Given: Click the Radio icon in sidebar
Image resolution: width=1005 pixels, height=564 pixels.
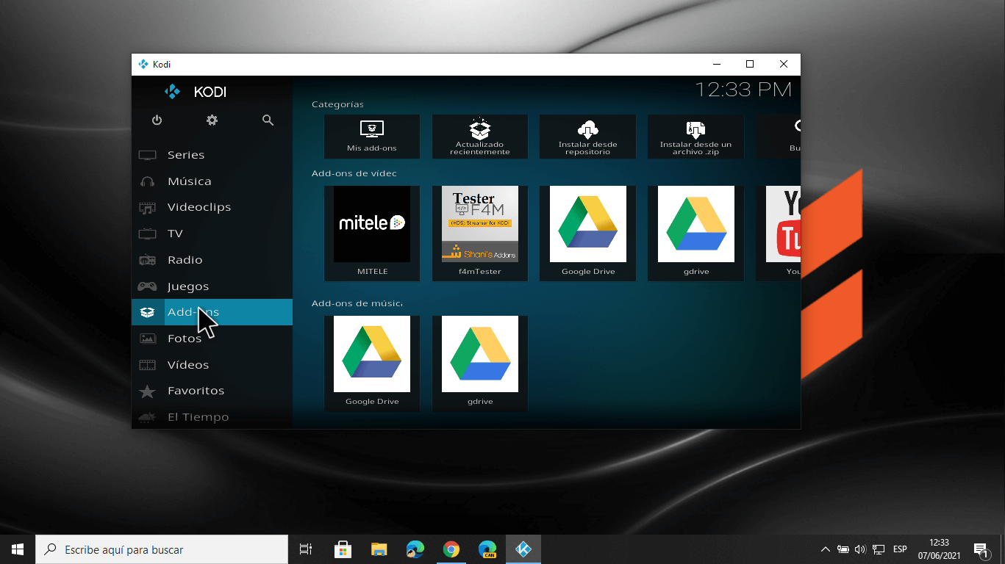Looking at the screenshot, I should click(147, 260).
